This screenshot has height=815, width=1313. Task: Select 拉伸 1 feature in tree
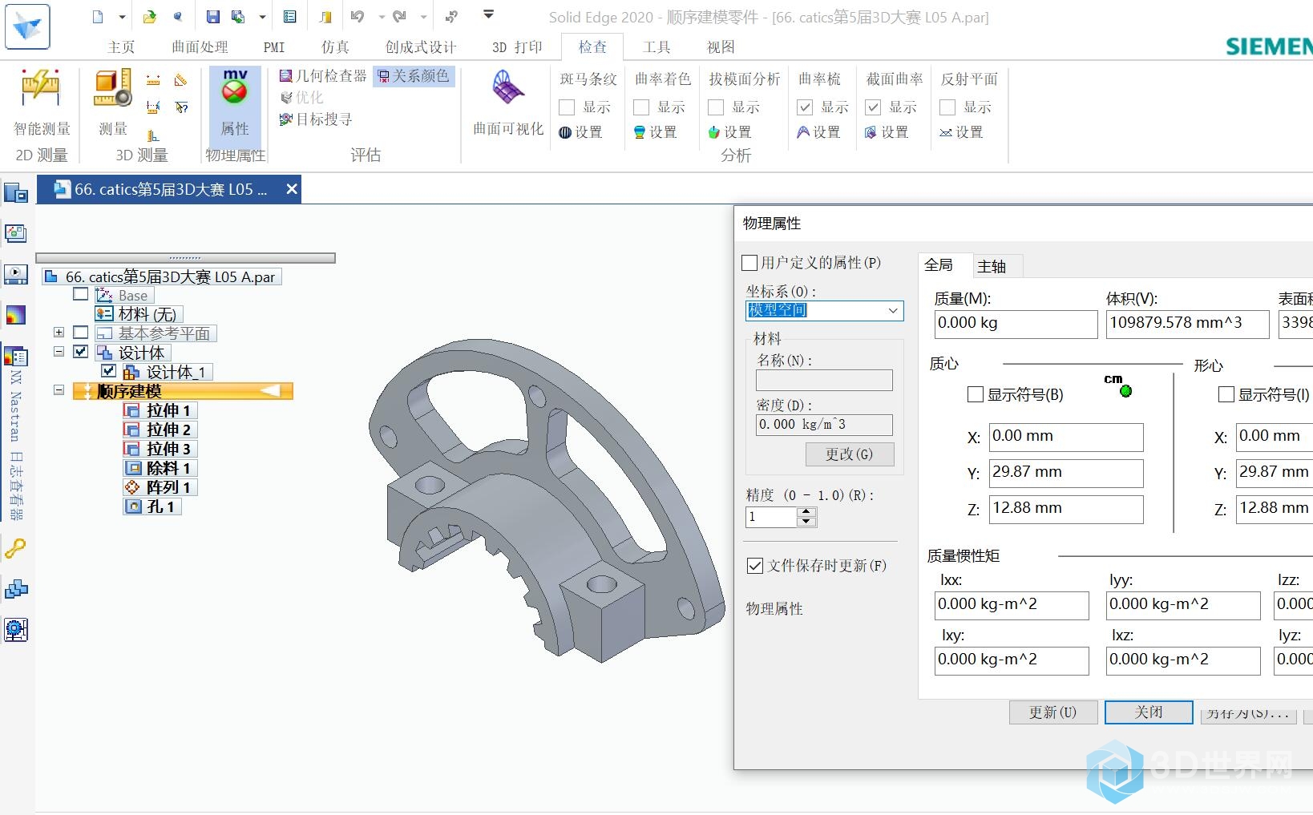pyautogui.click(x=160, y=410)
